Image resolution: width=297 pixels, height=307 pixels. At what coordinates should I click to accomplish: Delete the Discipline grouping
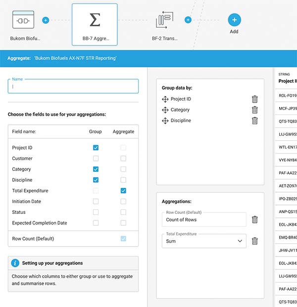pos(255,121)
